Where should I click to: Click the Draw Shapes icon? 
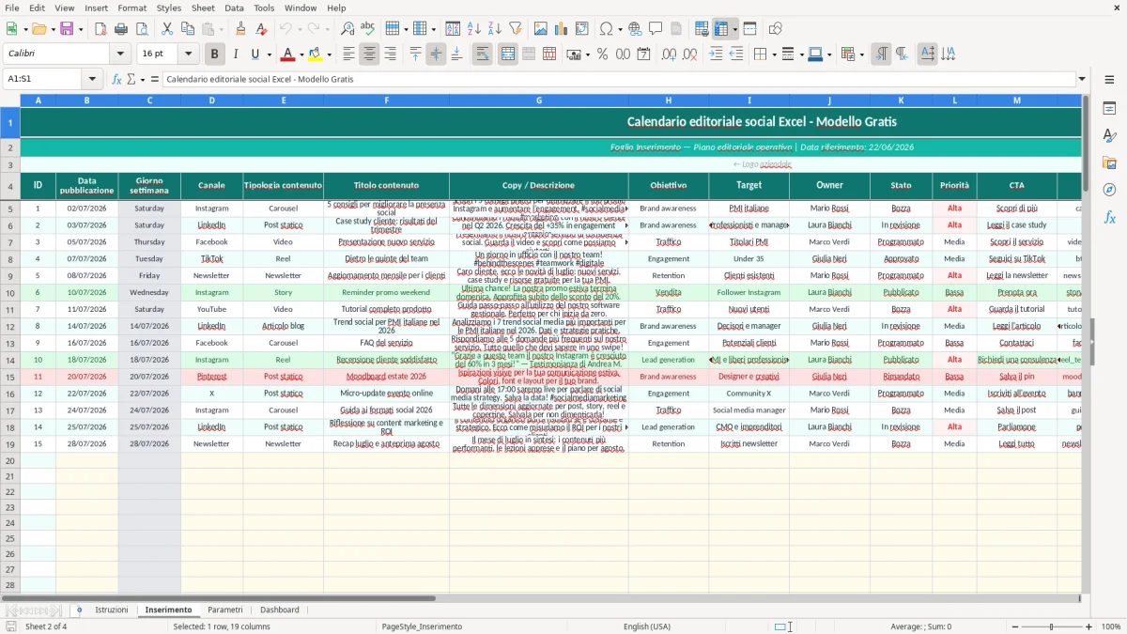click(x=776, y=29)
